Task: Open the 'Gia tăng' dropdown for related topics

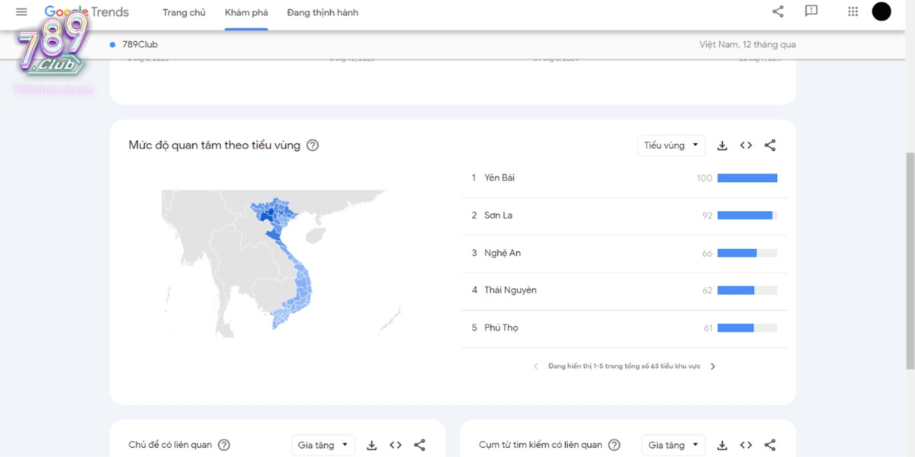Action: [x=323, y=445]
